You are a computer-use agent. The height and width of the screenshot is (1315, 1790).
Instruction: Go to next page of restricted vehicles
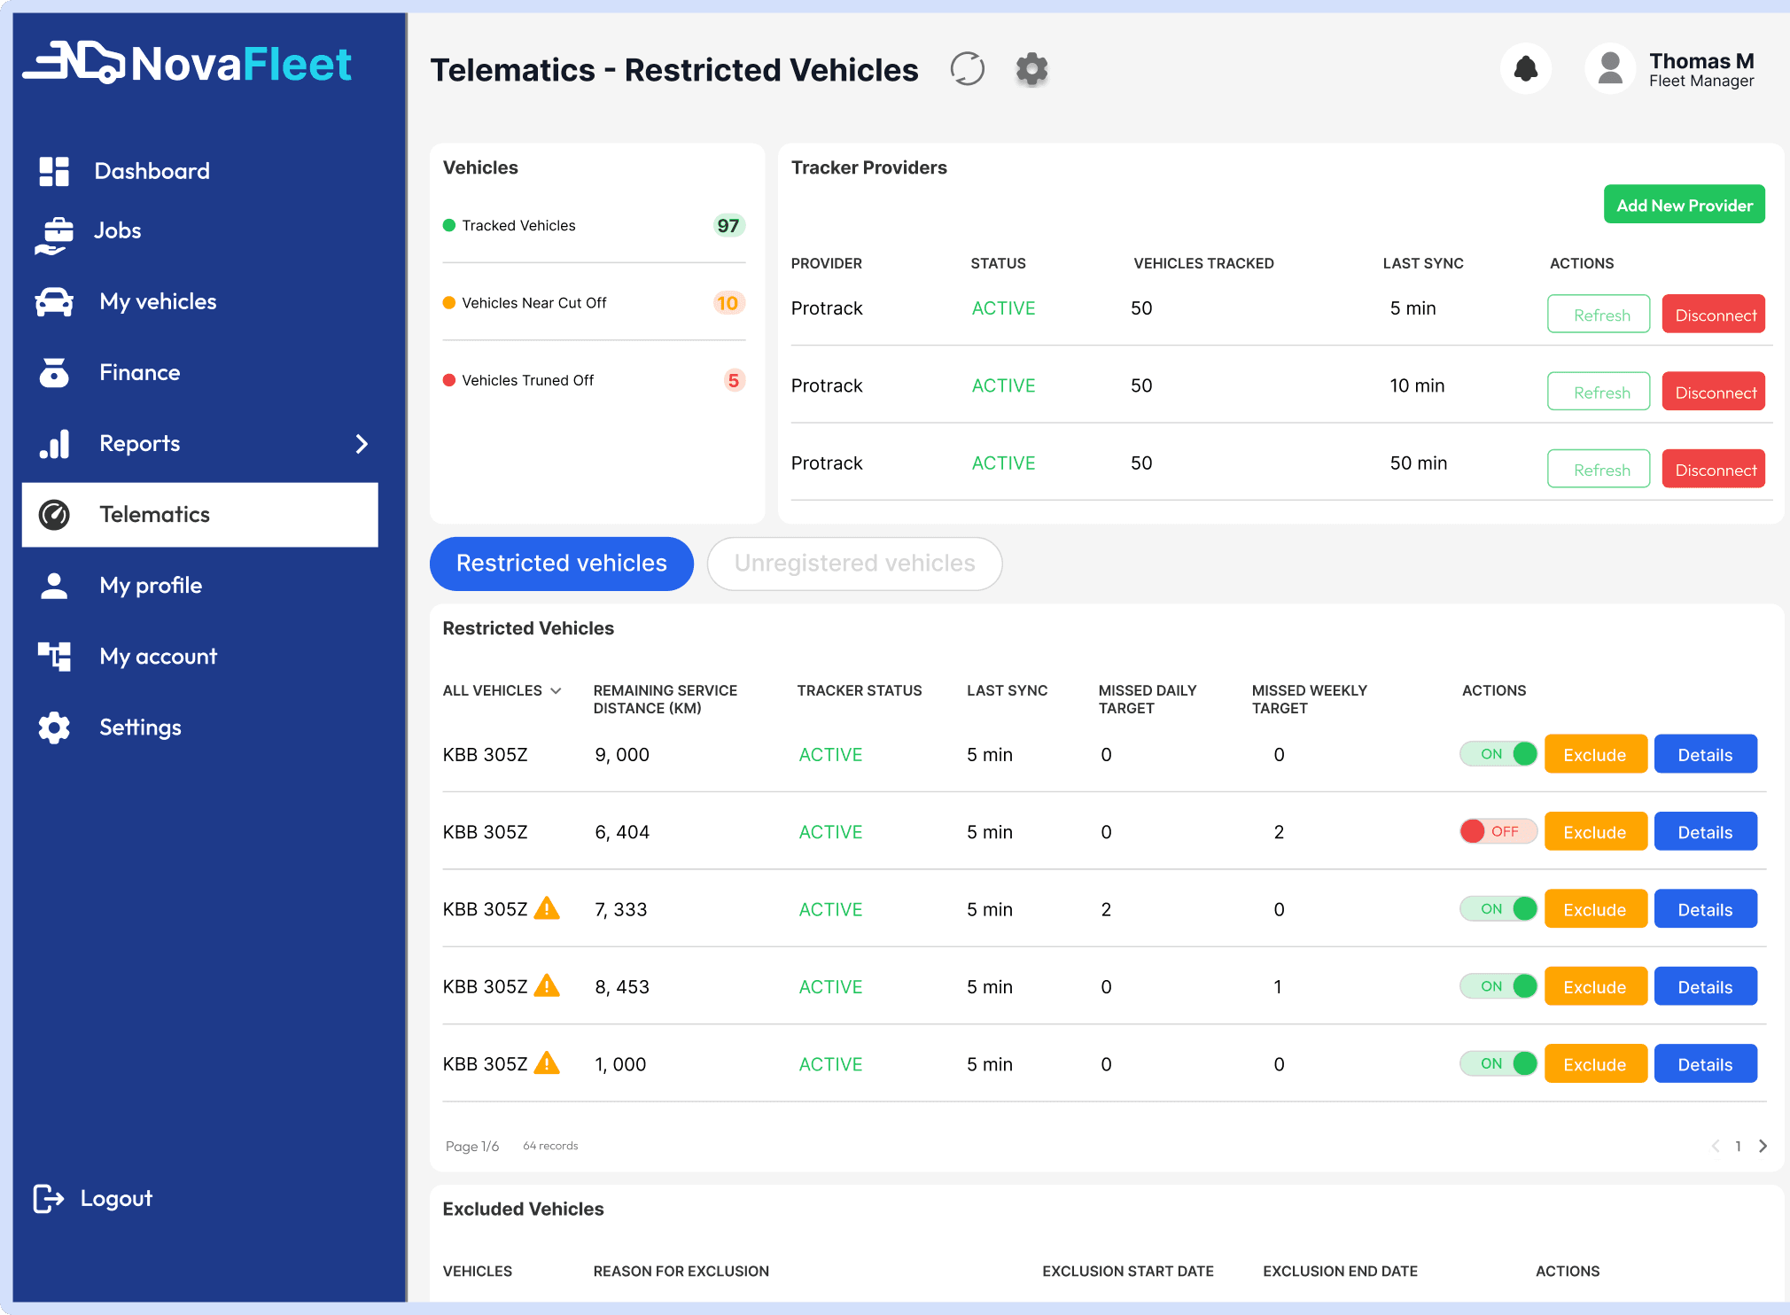coord(1763,1146)
